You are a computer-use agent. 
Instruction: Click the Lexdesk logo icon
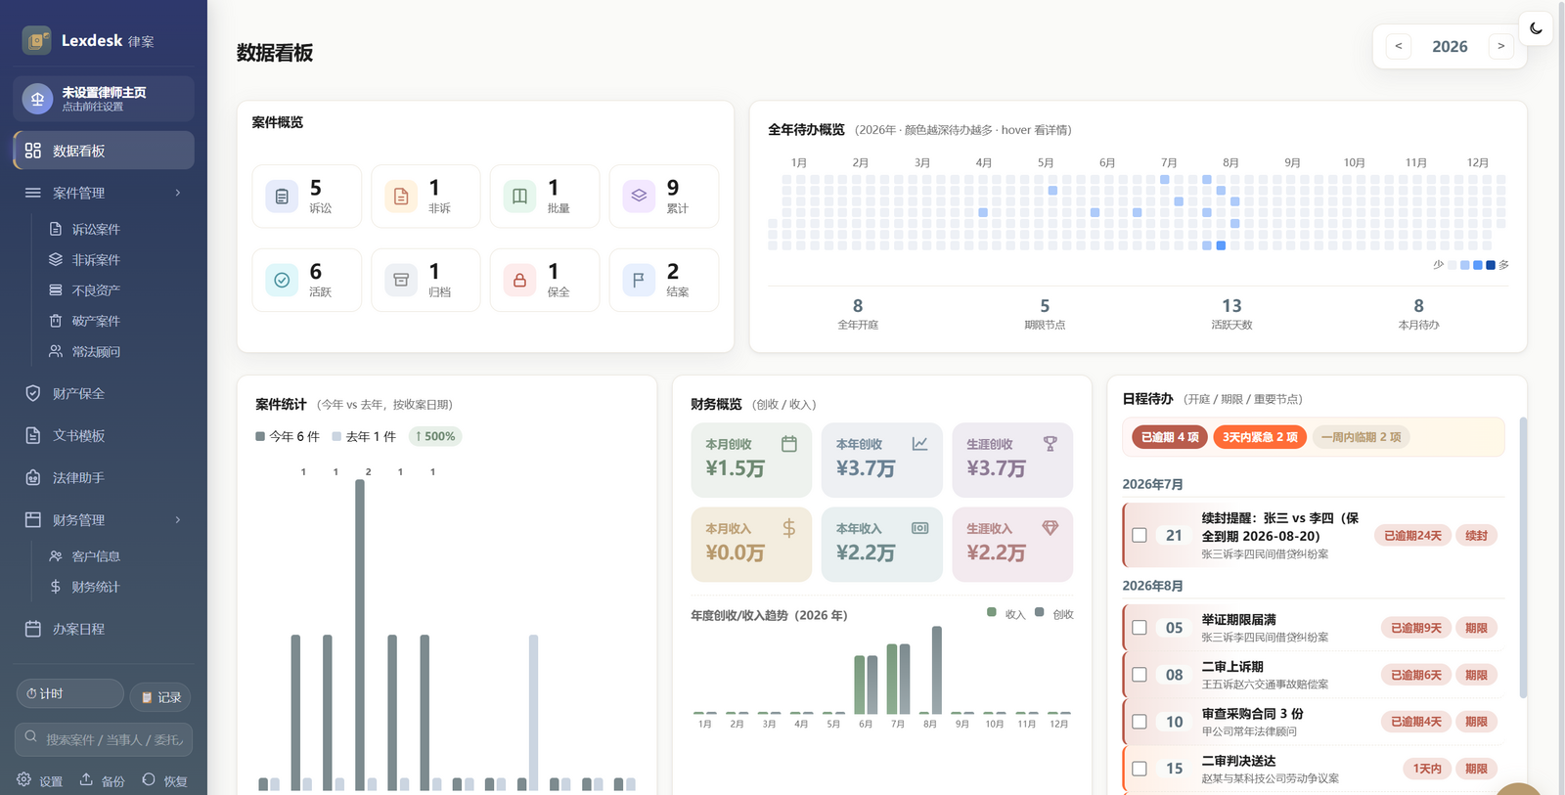tap(37, 40)
